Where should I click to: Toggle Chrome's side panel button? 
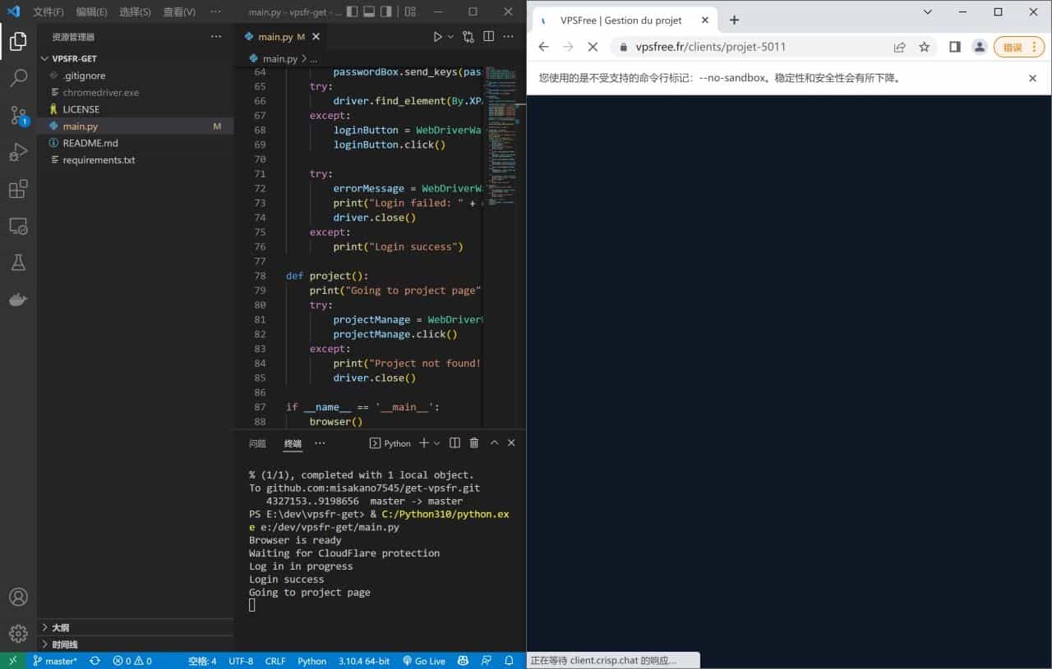[x=954, y=47]
